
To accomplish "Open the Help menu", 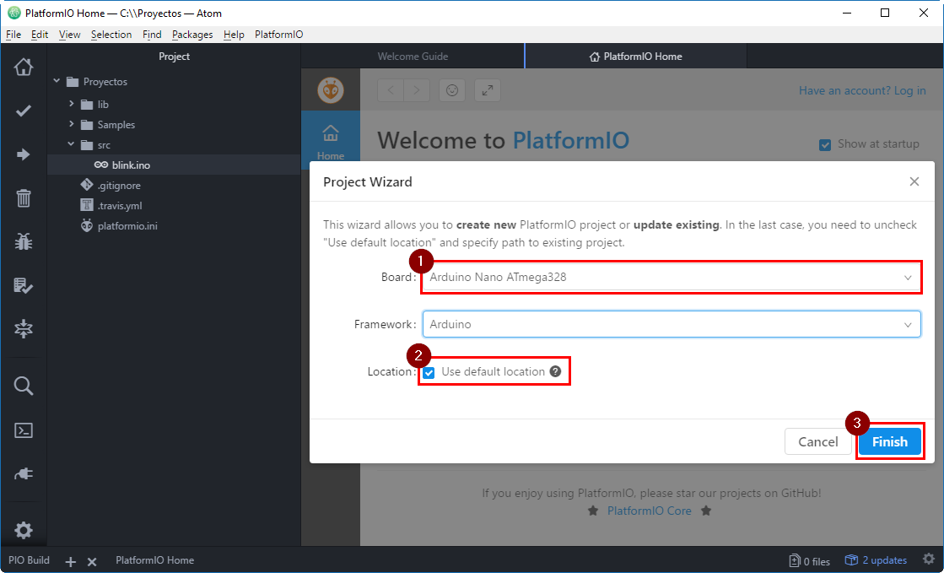I will 234,35.
